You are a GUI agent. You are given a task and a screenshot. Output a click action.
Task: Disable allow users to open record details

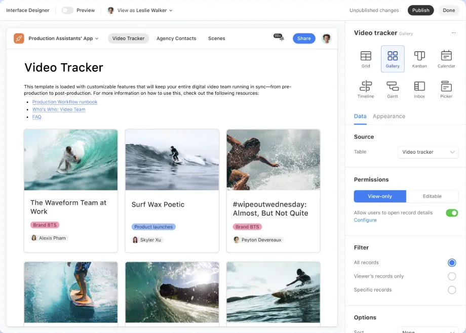[452, 213]
